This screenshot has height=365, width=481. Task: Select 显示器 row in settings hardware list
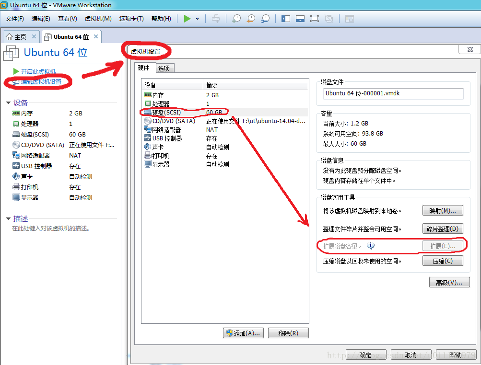(x=225, y=164)
